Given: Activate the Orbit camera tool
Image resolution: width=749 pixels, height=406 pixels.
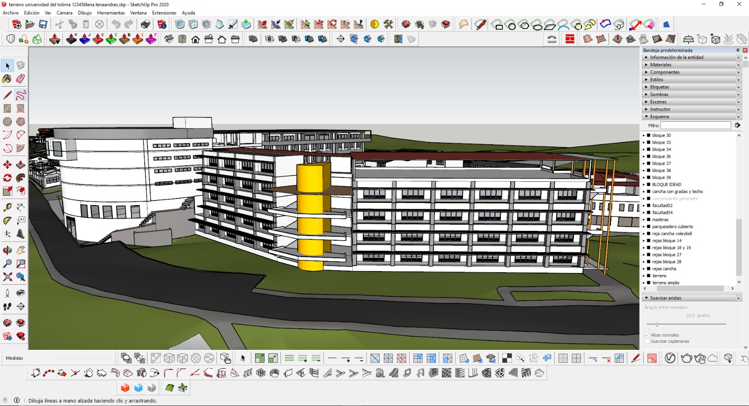Looking at the screenshot, I should (7, 251).
